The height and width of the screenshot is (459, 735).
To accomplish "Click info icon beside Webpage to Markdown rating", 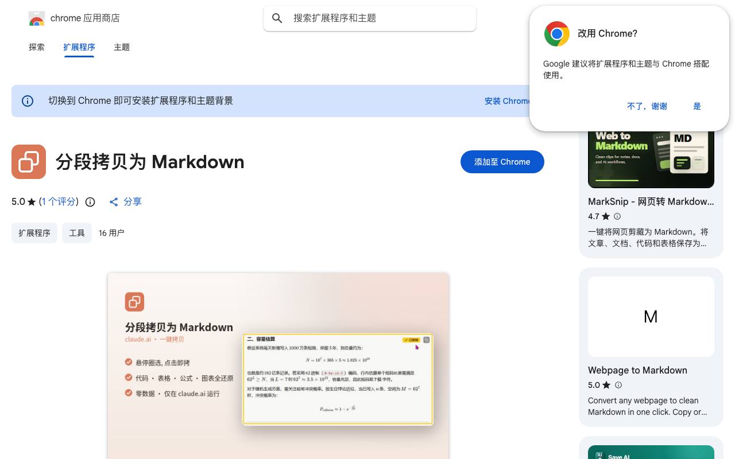I will [x=618, y=385].
